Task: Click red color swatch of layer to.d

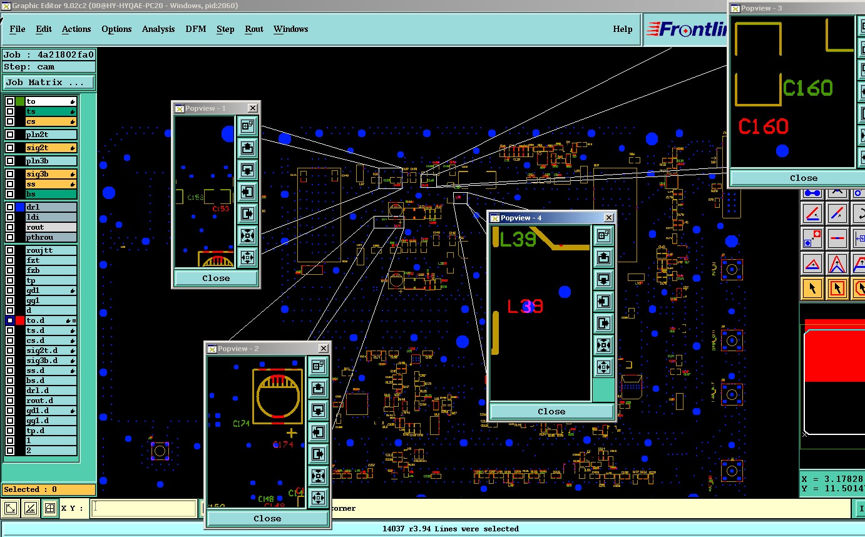Action: (20, 320)
